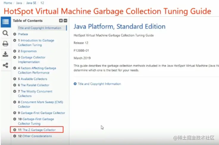Open the 12 breadcrumb link
The image size is (219, 145).
pos(42,3)
